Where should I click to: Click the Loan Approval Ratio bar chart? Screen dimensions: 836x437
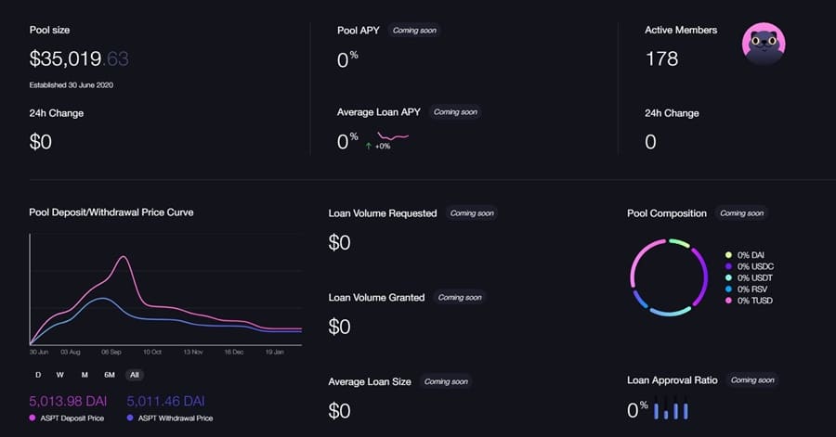click(672, 409)
